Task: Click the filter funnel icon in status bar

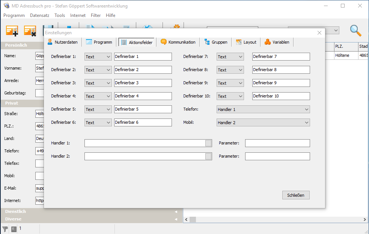Action: tap(5, 229)
